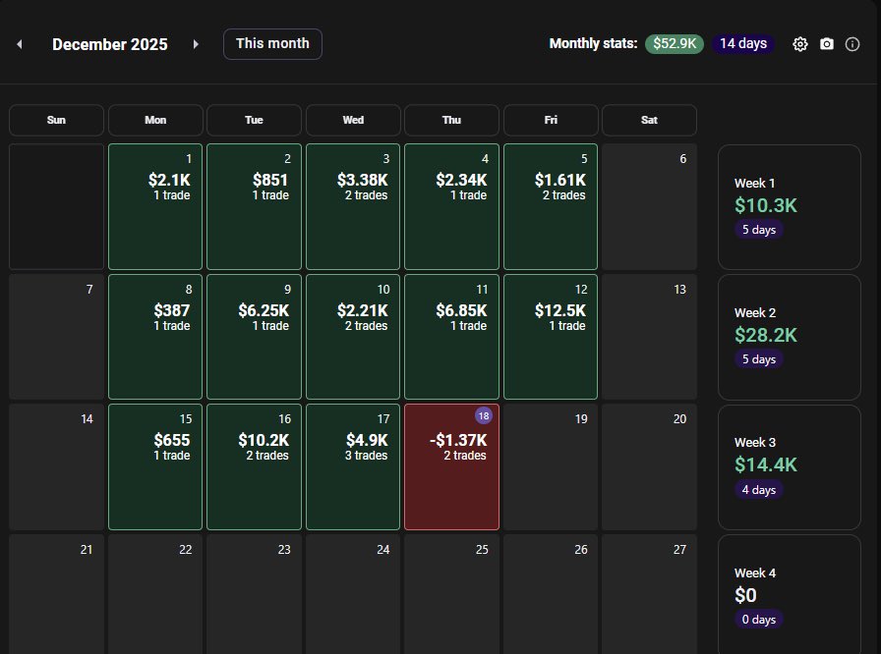Select the empty December 25 cell
Image resolution: width=881 pixels, height=654 pixels.
tap(451, 594)
